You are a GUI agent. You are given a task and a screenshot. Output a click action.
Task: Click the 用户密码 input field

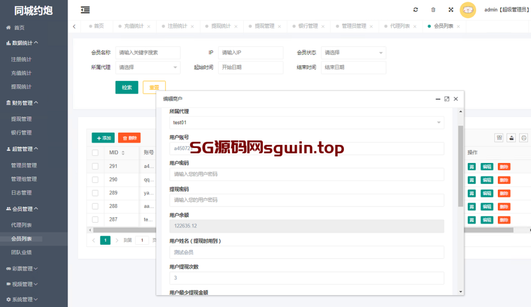(307, 174)
